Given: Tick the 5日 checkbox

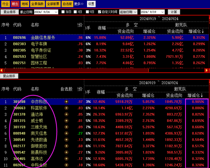Looking at the screenshot, I should 87,12.
